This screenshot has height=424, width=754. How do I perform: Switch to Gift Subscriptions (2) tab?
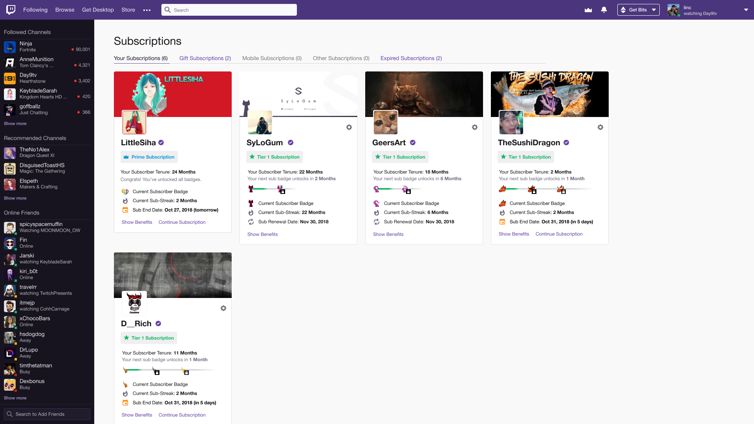(205, 58)
